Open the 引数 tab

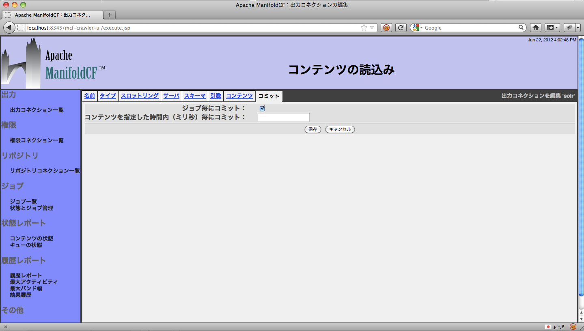click(216, 96)
